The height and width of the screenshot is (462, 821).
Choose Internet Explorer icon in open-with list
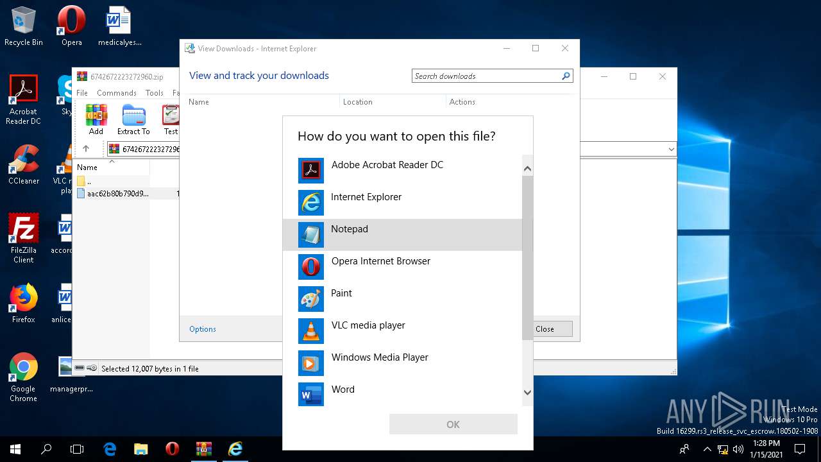coord(311,202)
